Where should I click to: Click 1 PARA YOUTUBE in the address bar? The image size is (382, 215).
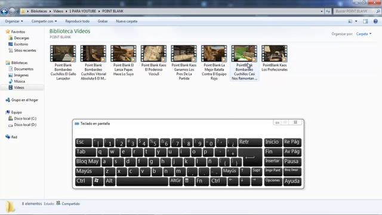(82, 11)
